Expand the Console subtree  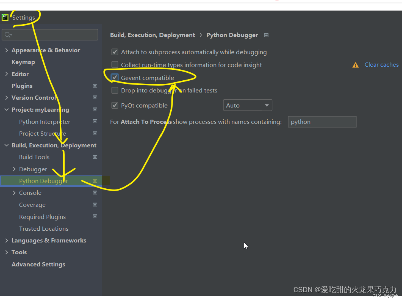tap(14, 193)
